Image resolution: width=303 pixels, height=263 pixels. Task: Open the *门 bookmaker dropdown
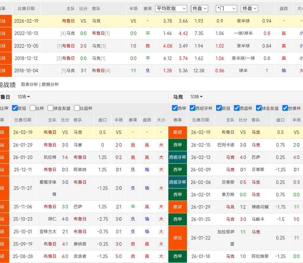tap(226, 9)
